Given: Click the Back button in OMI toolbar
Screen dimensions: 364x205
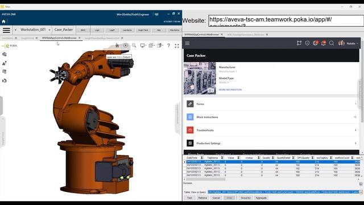Looking at the screenshot, I should coord(83,30).
